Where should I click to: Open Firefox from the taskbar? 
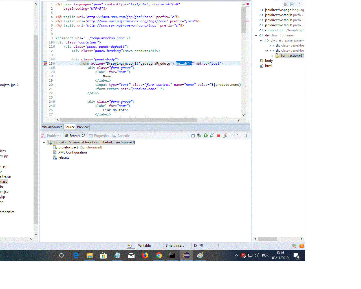(x=145, y=255)
